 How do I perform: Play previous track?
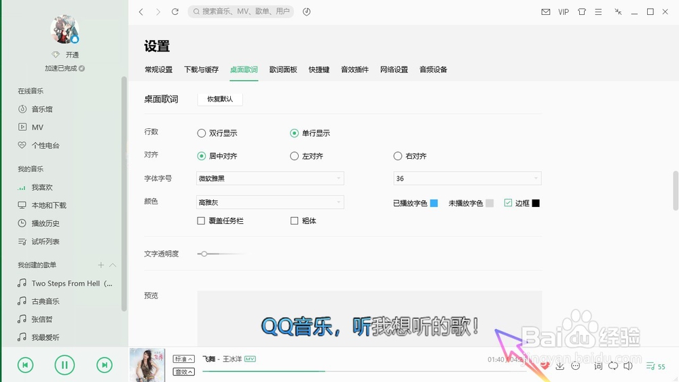tap(26, 365)
